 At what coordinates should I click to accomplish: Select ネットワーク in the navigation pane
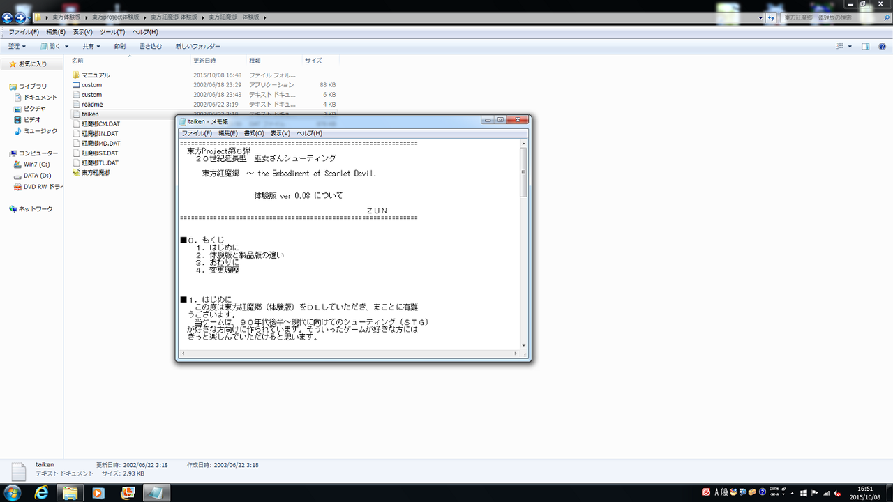(31, 209)
